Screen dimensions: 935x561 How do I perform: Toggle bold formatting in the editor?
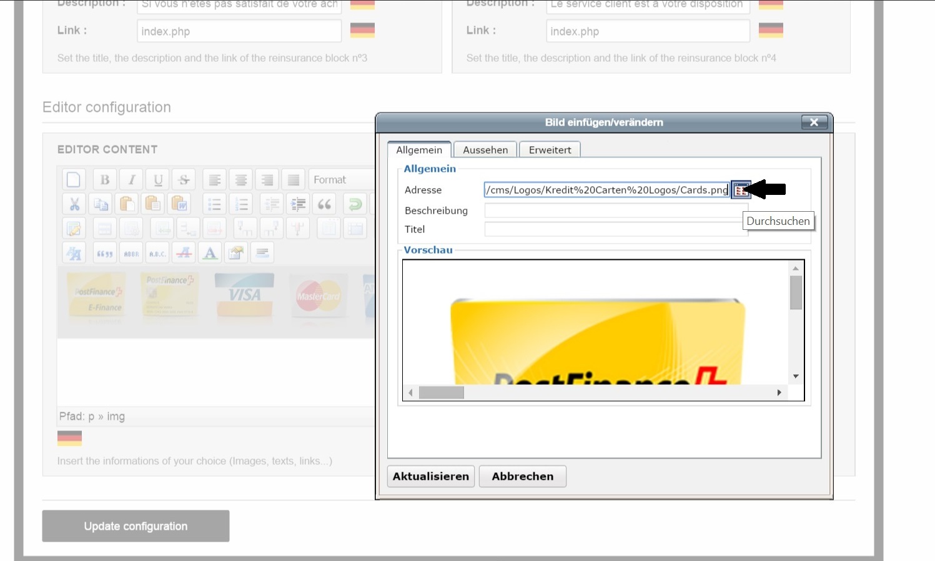coord(105,180)
